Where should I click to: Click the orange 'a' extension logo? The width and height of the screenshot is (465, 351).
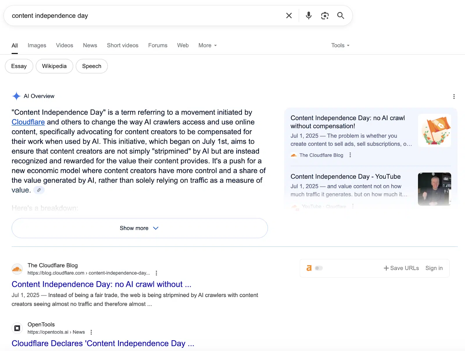[309, 268]
